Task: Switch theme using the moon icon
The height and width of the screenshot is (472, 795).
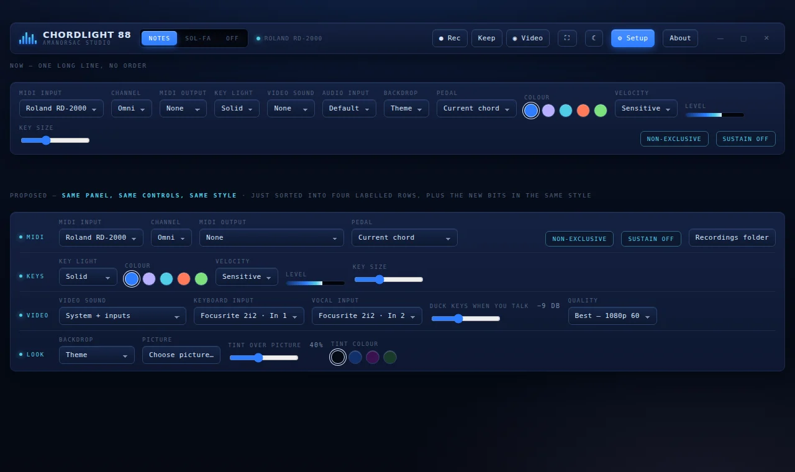Action: 594,39
